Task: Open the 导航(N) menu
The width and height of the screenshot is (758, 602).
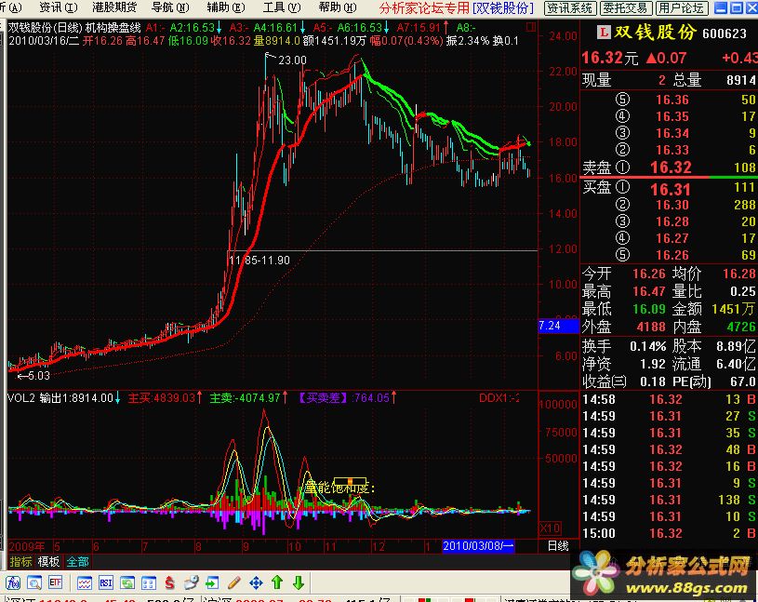Action: [170, 7]
